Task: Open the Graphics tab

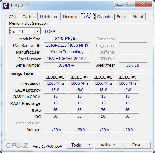Action: [x=105, y=17]
